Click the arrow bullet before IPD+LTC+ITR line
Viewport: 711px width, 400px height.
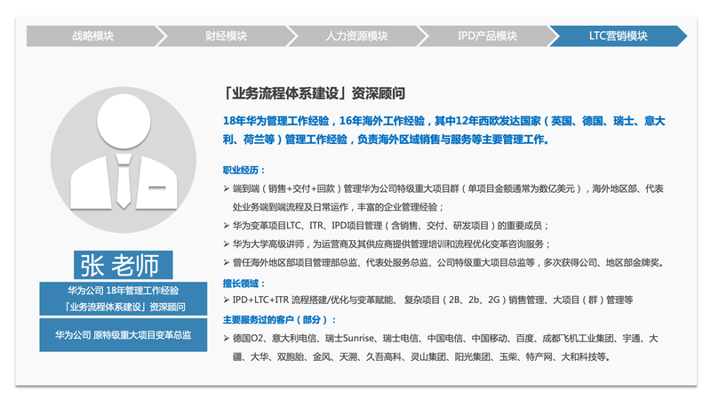(x=226, y=301)
